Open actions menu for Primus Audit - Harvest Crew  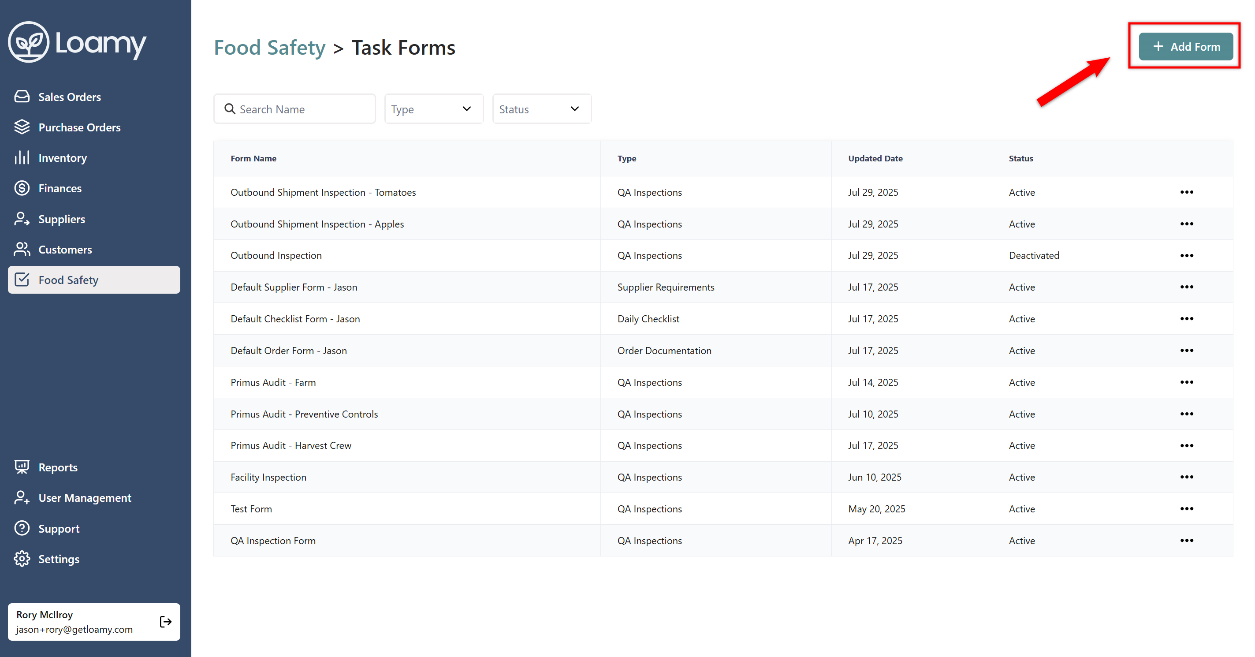coord(1186,445)
